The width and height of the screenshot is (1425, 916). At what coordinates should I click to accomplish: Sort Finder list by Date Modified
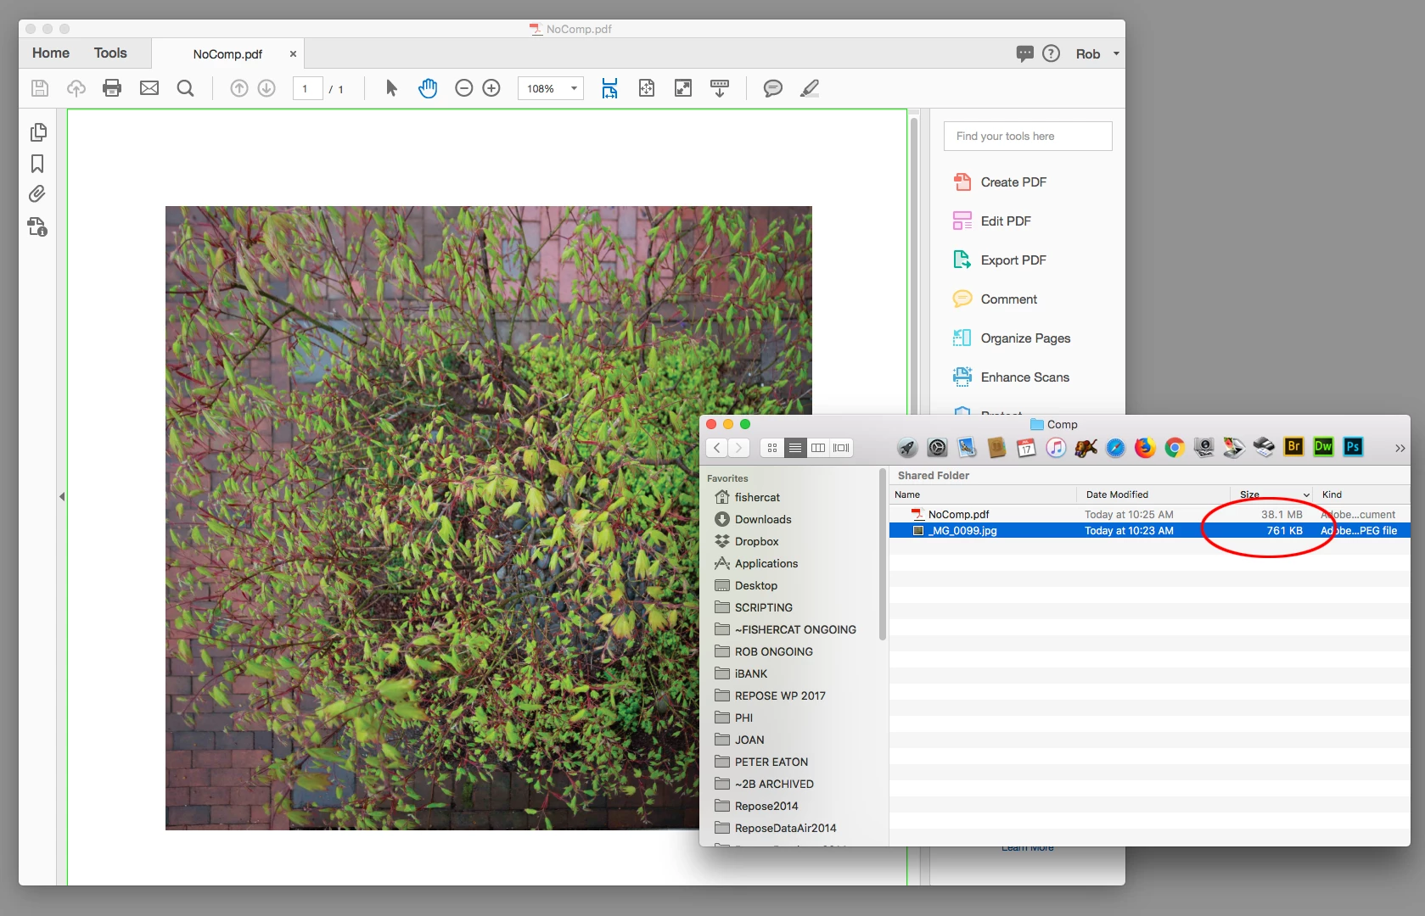coord(1153,494)
